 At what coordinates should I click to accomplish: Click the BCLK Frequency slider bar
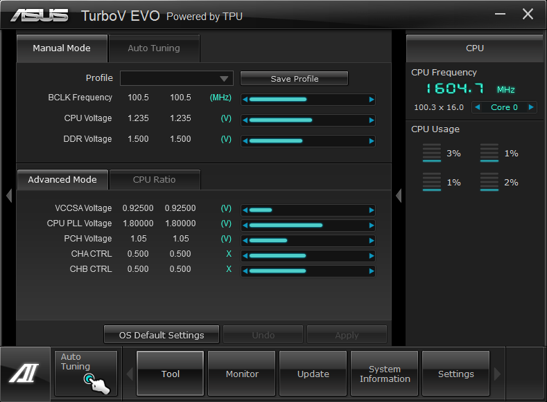pos(309,100)
